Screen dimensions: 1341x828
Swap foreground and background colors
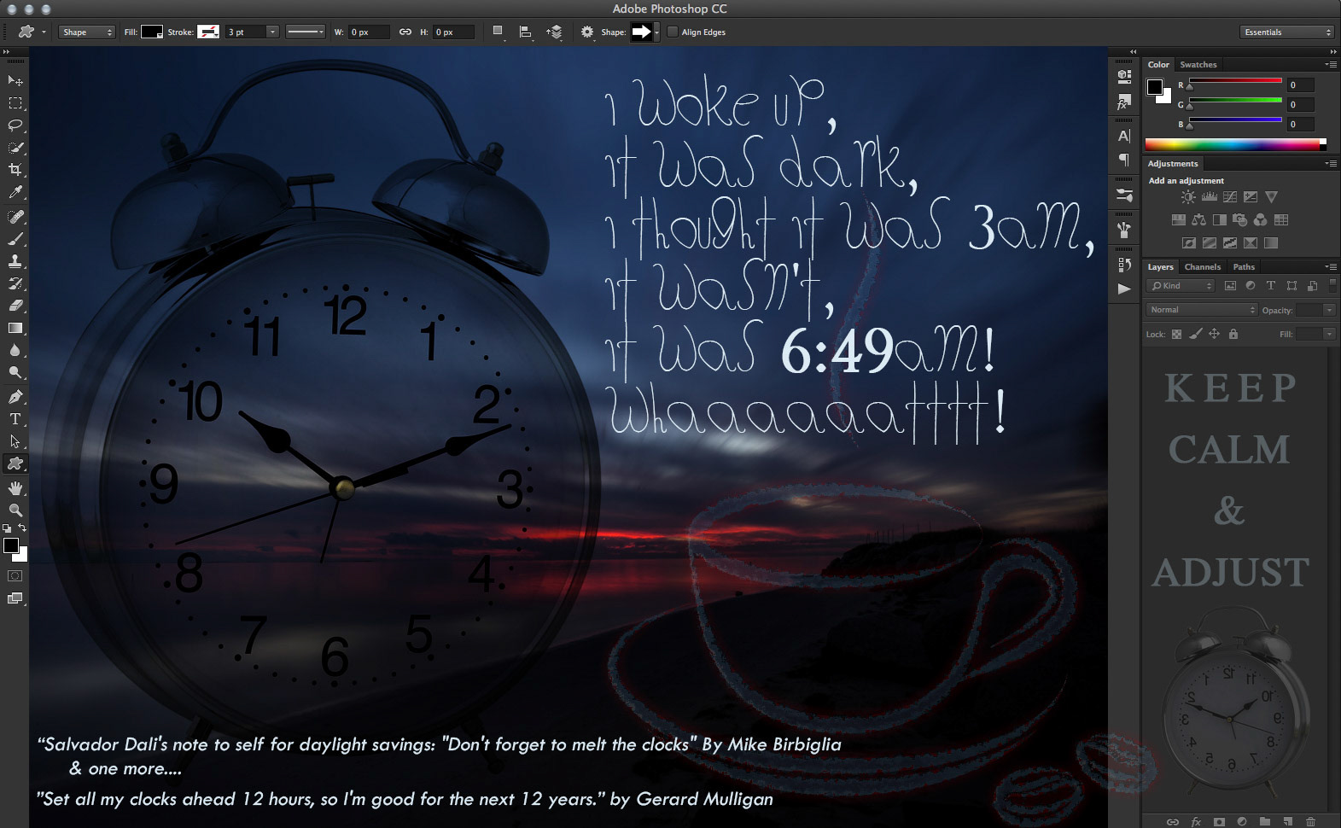23,528
